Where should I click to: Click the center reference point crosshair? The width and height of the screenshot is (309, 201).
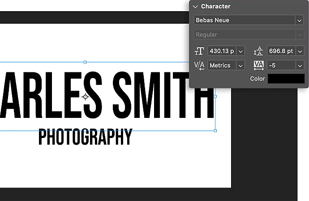(x=85, y=96)
